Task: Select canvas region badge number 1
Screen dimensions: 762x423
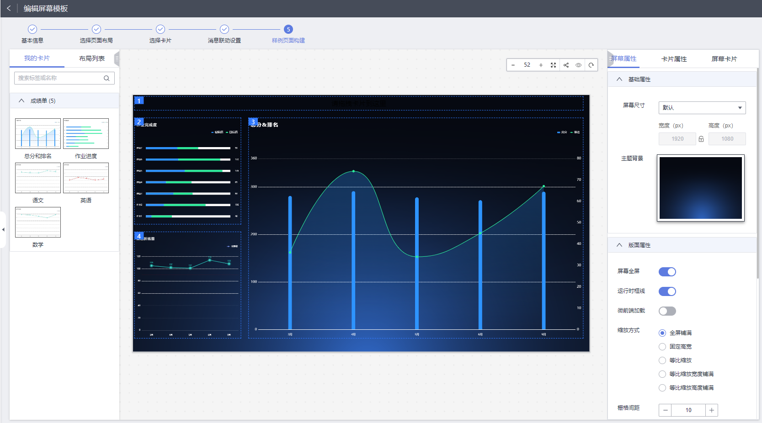Action: click(139, 100)
